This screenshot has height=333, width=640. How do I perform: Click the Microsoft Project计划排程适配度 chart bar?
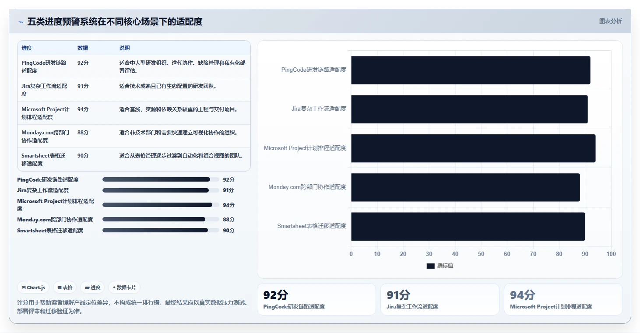click(473, 148)
